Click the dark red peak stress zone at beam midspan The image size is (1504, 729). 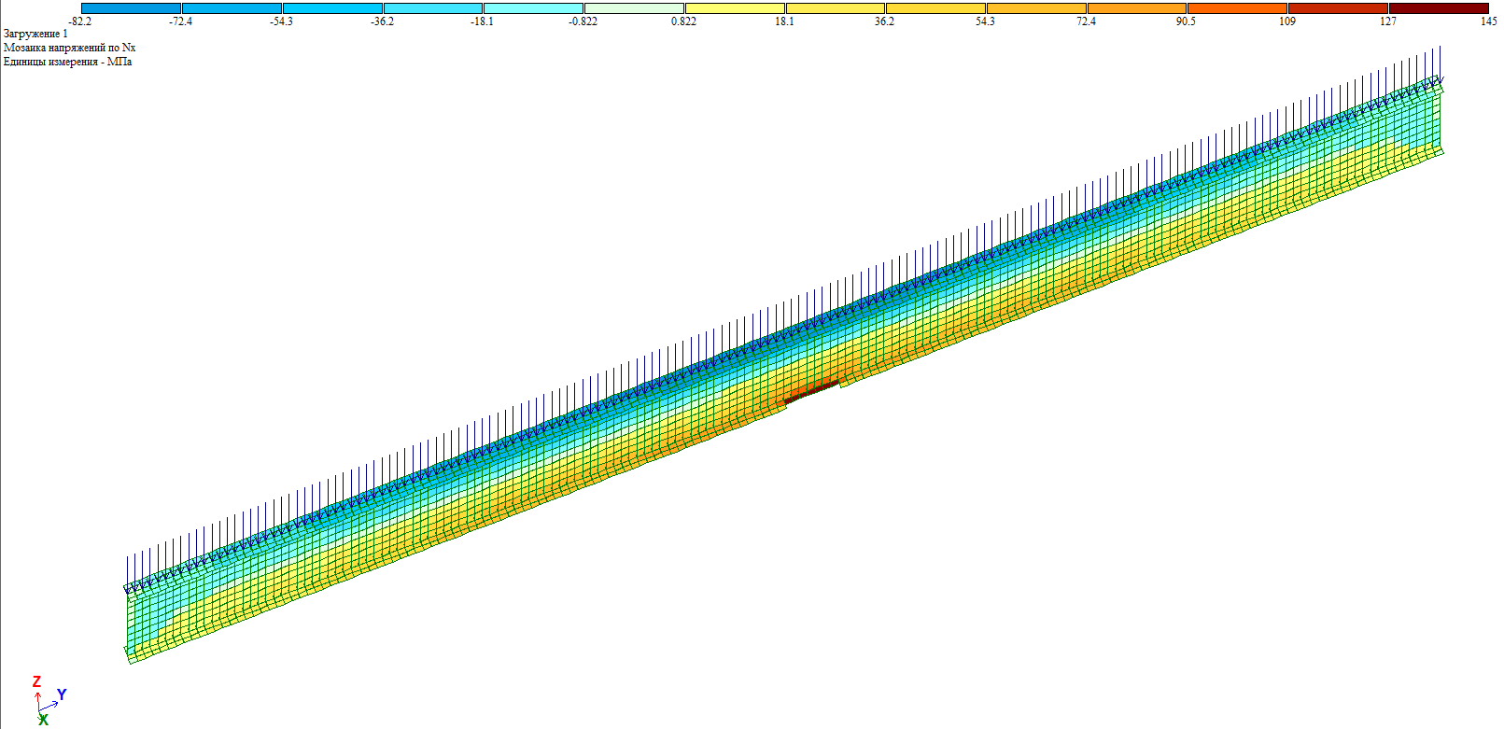[810, 391]
